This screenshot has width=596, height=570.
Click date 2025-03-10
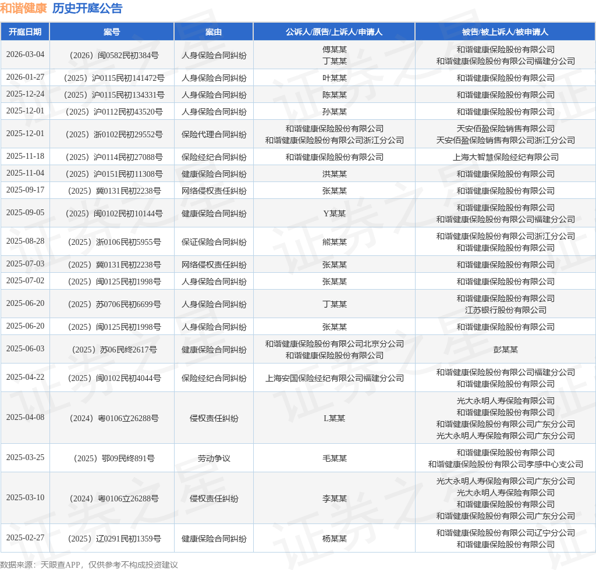(25, 497)
